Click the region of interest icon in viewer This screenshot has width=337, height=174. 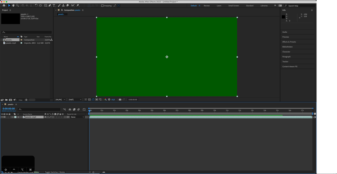[x=97, y=100]
